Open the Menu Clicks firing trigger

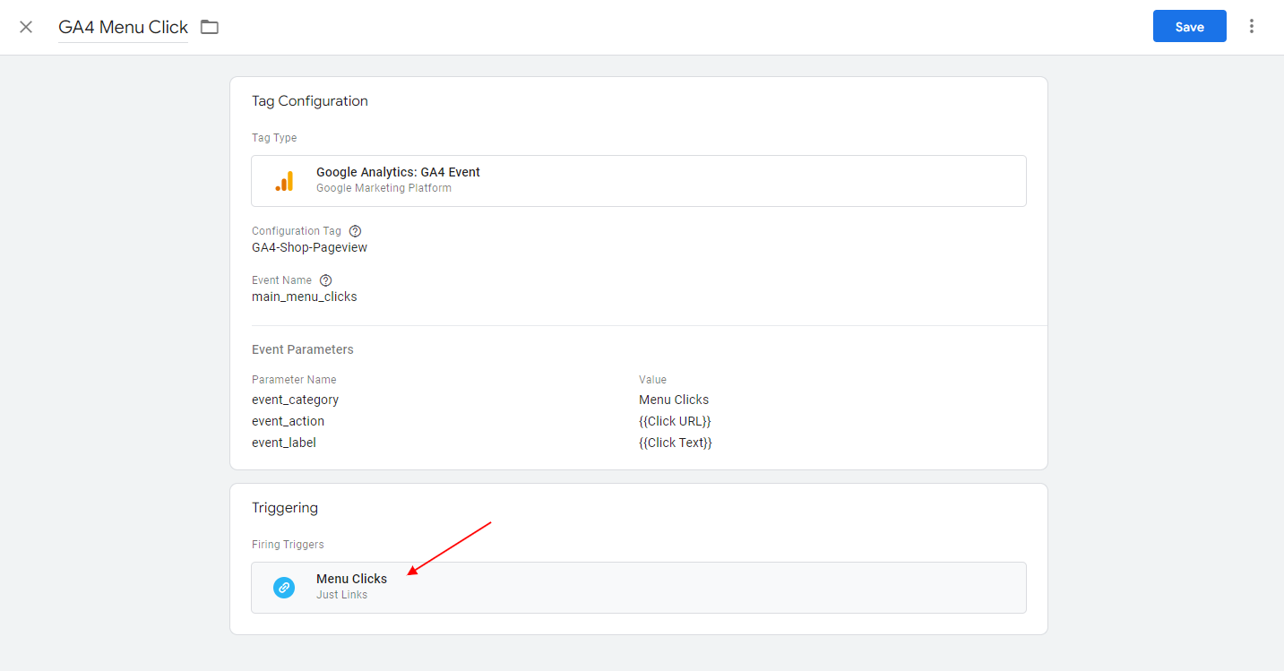[x=351, y=579]
